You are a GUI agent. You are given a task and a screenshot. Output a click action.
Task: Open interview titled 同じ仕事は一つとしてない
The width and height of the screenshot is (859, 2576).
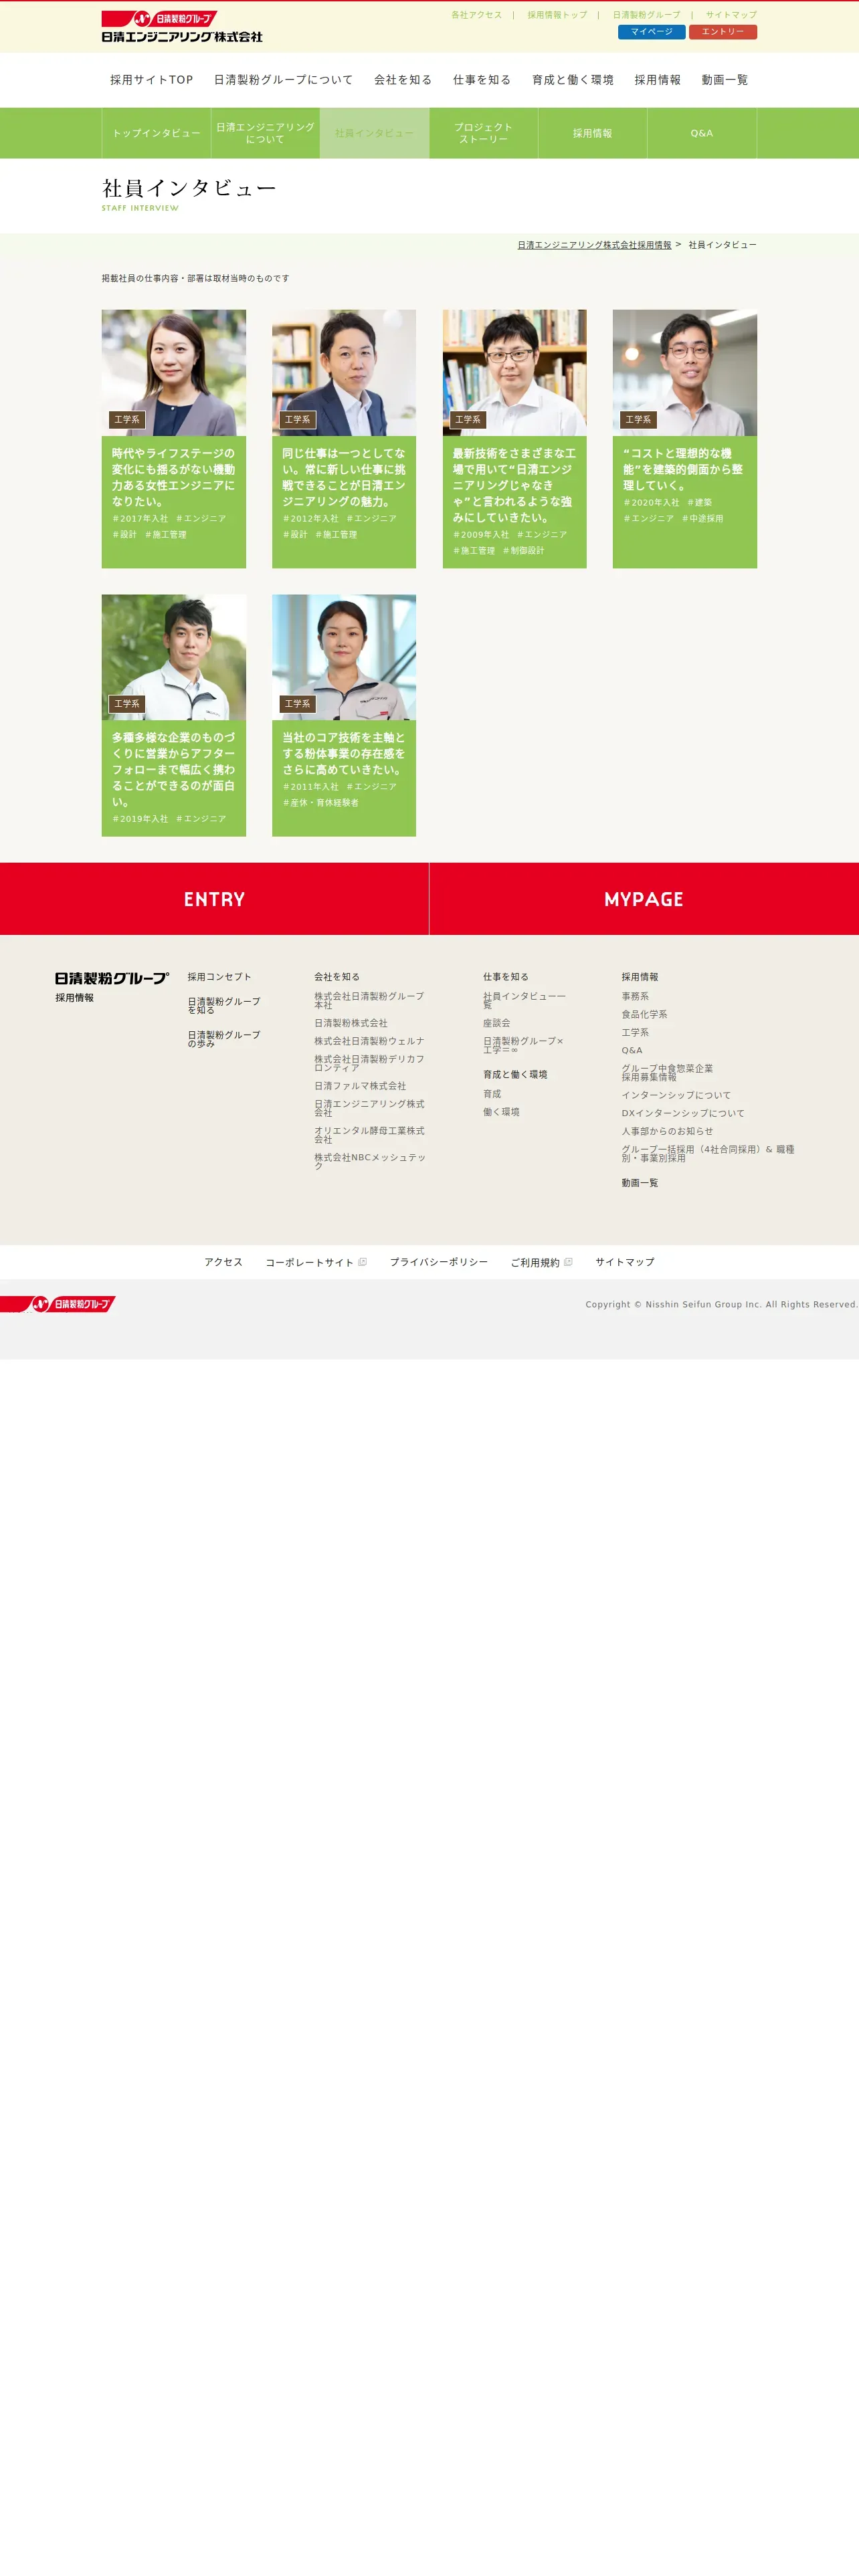tap(344, 477)
